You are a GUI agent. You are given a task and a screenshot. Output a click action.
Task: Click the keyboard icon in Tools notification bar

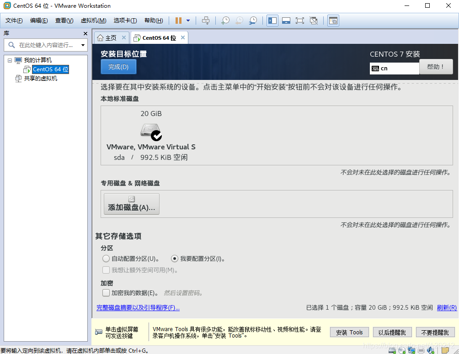(99, 332)
